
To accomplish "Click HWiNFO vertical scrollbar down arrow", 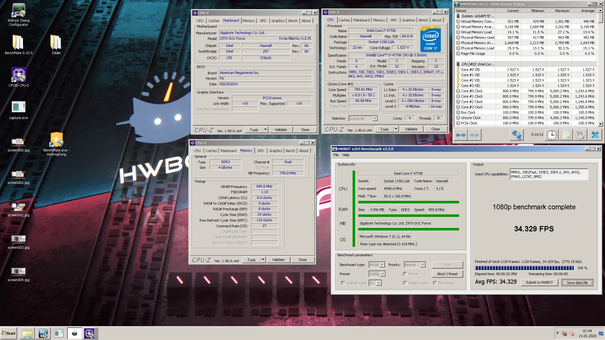I will (601, 124).
